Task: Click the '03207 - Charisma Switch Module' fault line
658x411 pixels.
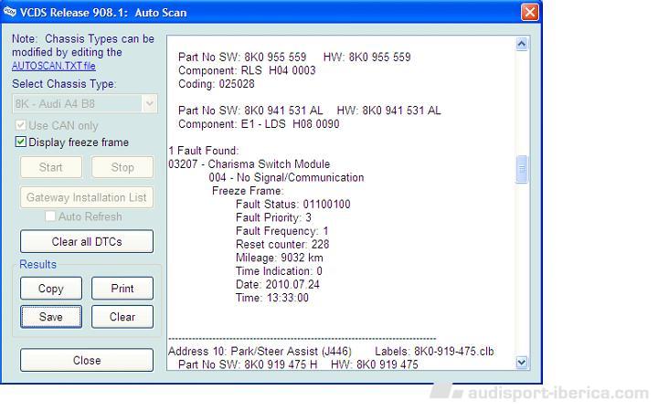Action: (x=249, y=164)
